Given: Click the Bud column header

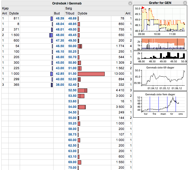Looking at the screenshot, I should click(x=57, y=13).
